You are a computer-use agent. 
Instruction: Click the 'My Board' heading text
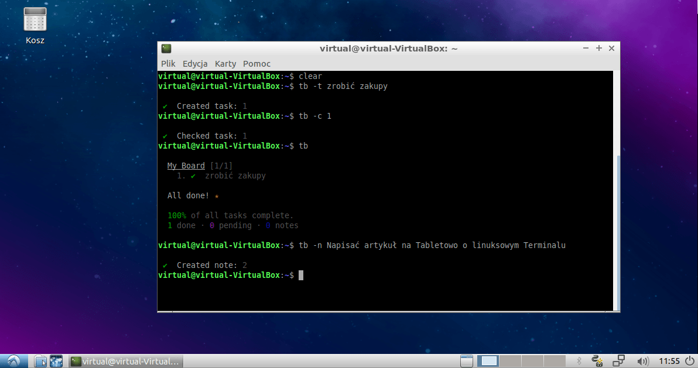coord(186,166)
